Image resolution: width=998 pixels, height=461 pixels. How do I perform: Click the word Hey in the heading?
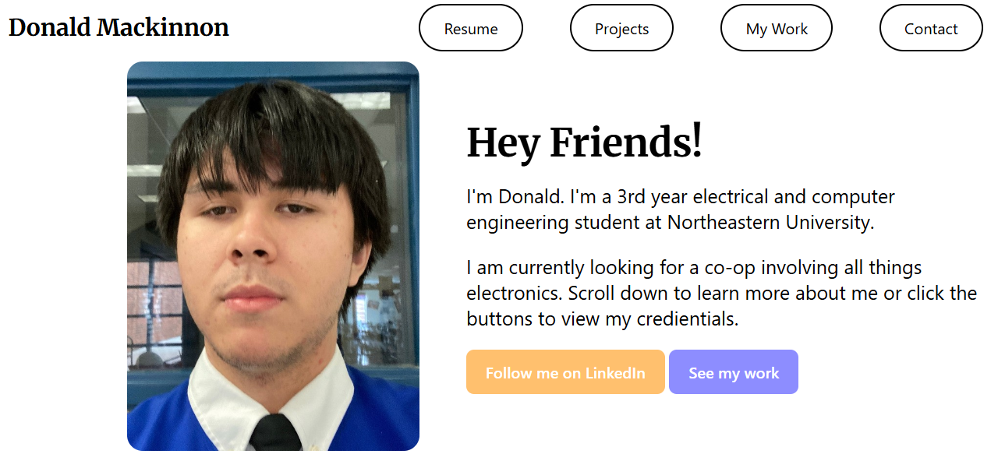(504, 143)
